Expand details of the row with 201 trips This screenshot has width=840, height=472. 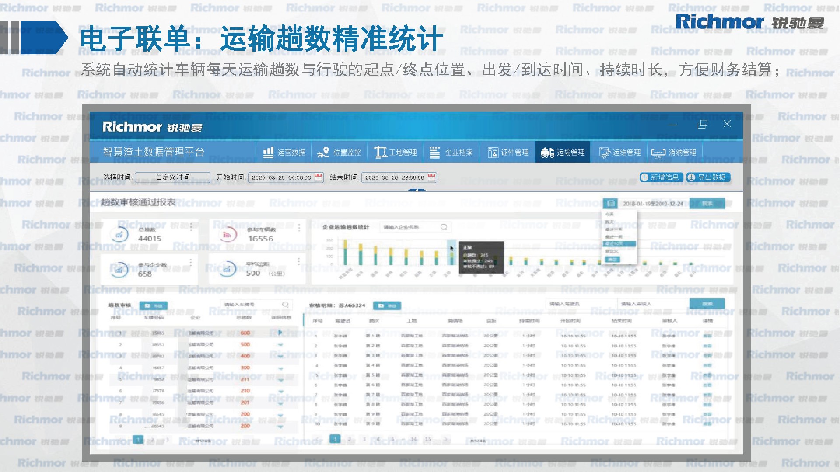point(280,403)
